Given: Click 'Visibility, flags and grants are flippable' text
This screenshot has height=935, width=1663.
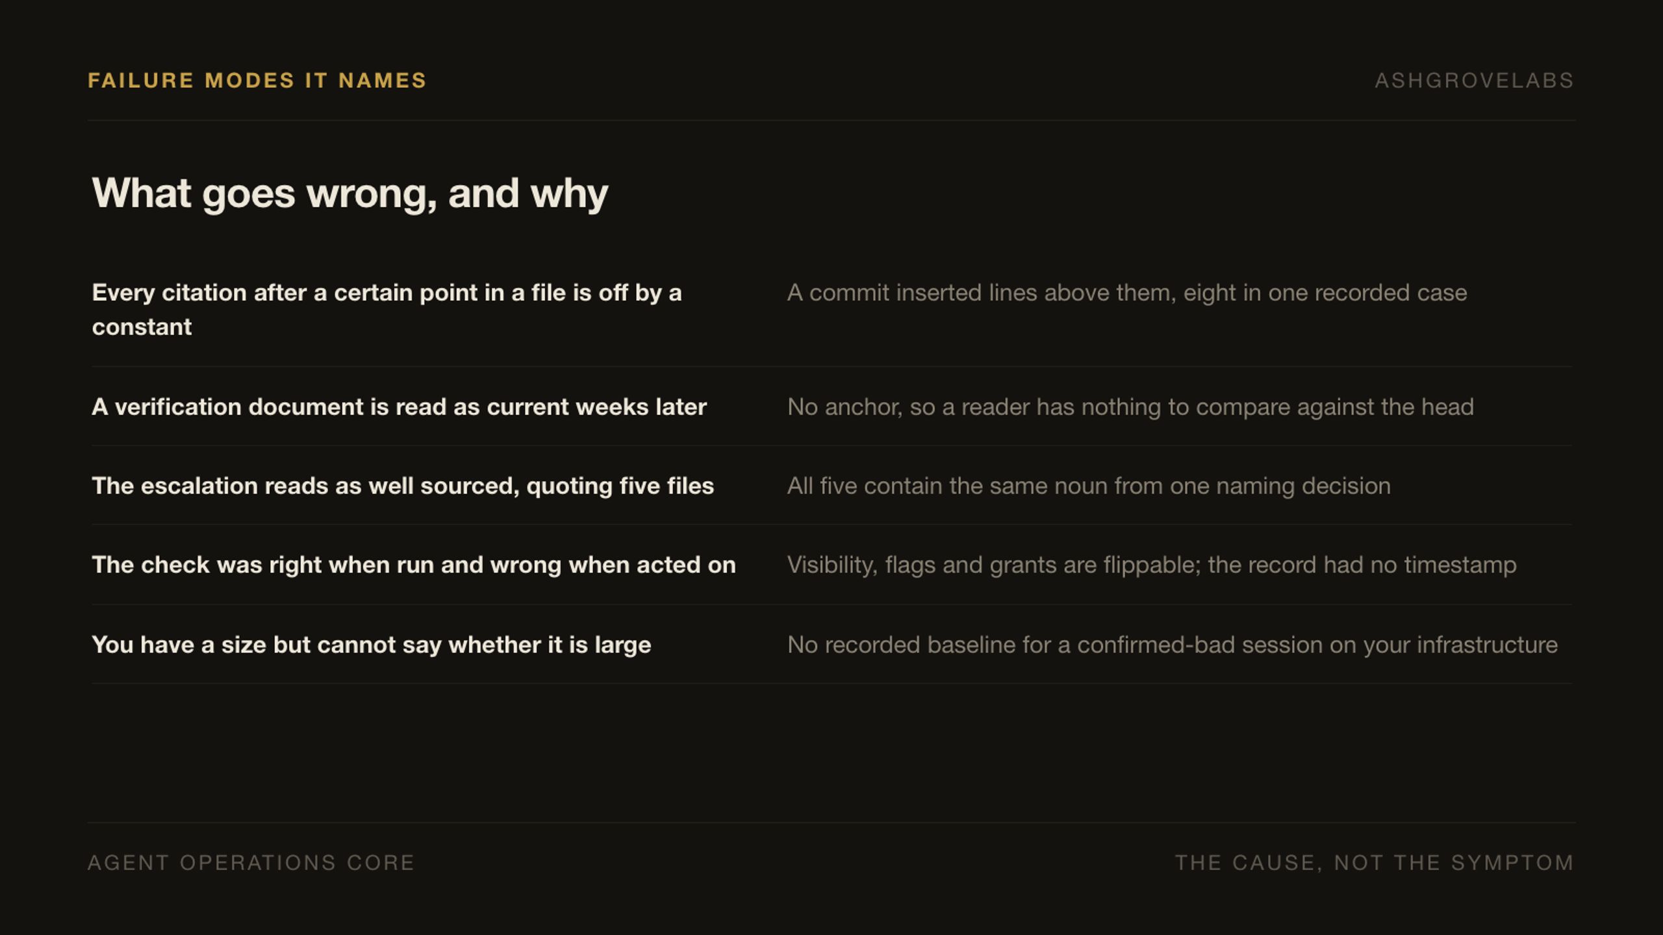Looking at the screenshot, I should pyautogui.click(x=1152, y=566).
